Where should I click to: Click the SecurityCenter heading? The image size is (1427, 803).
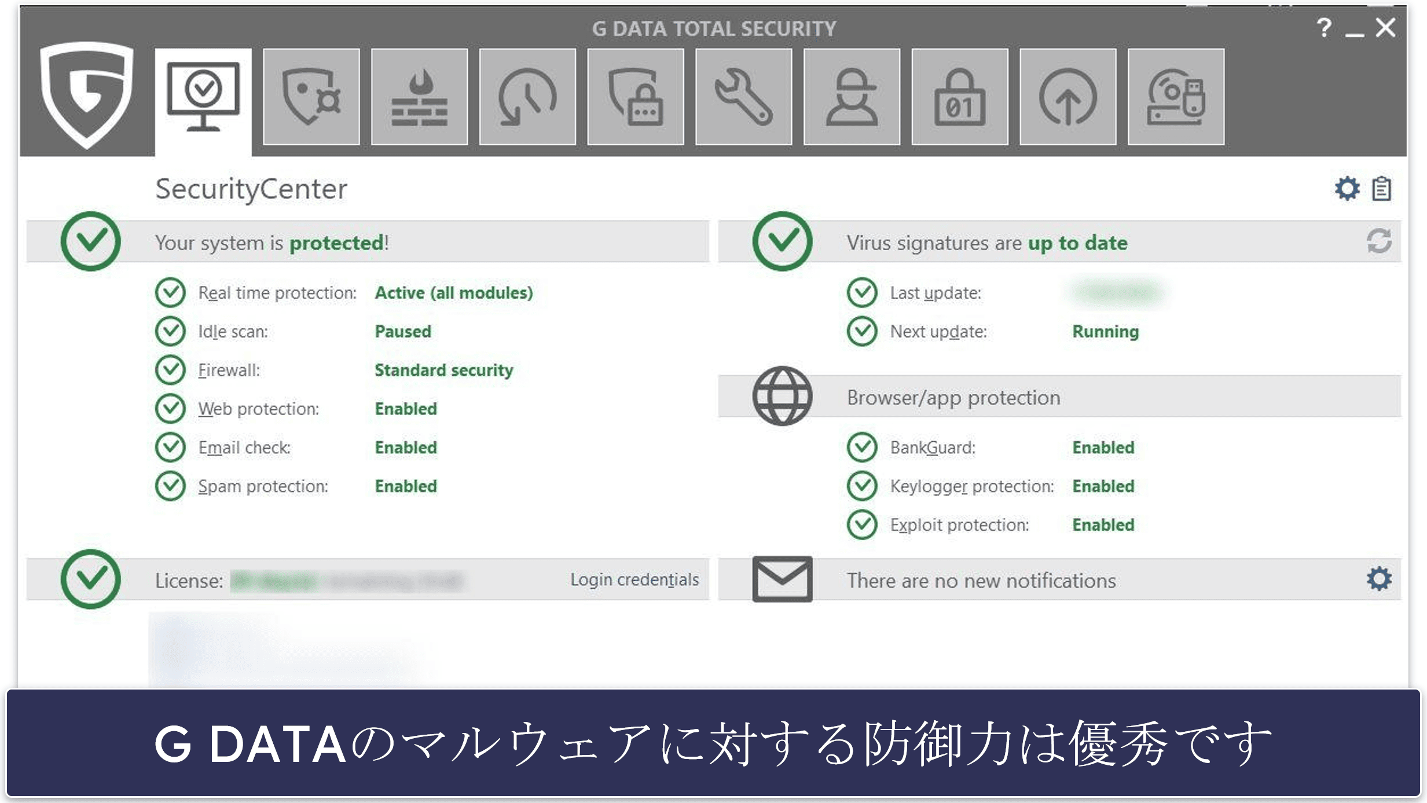pyautogui.click(x=251, y=189)
